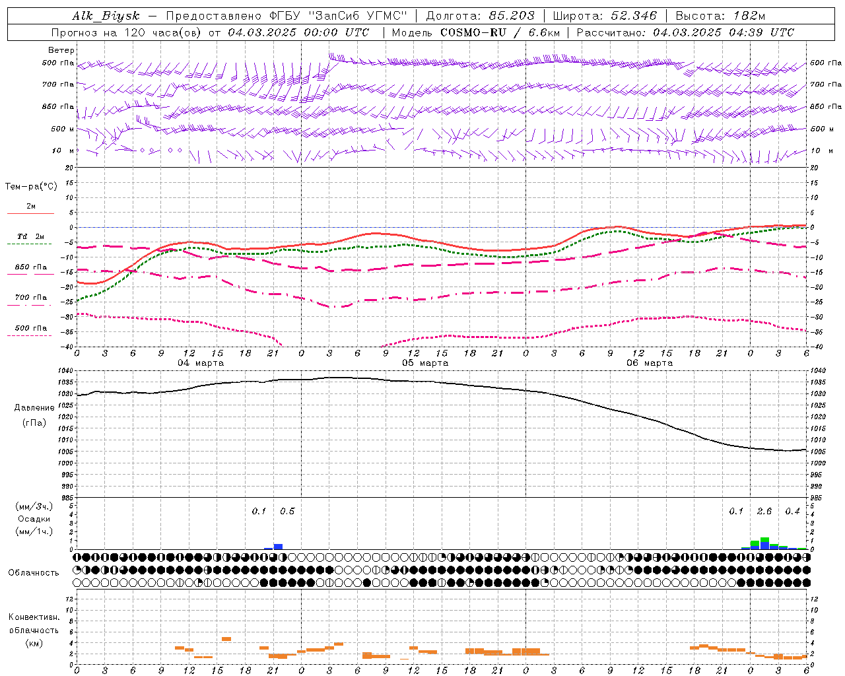Click the "06 марта" date label
This screenshot has width=845, height=676.
(x=650, y=363)
